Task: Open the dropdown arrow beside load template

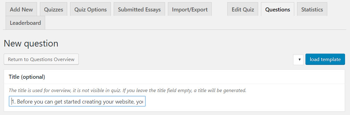Action: pyautogui.click(x=298, y=60)
